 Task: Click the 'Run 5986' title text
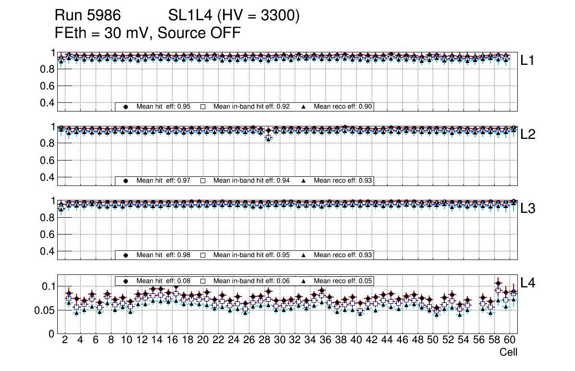[x=87, y=16]
